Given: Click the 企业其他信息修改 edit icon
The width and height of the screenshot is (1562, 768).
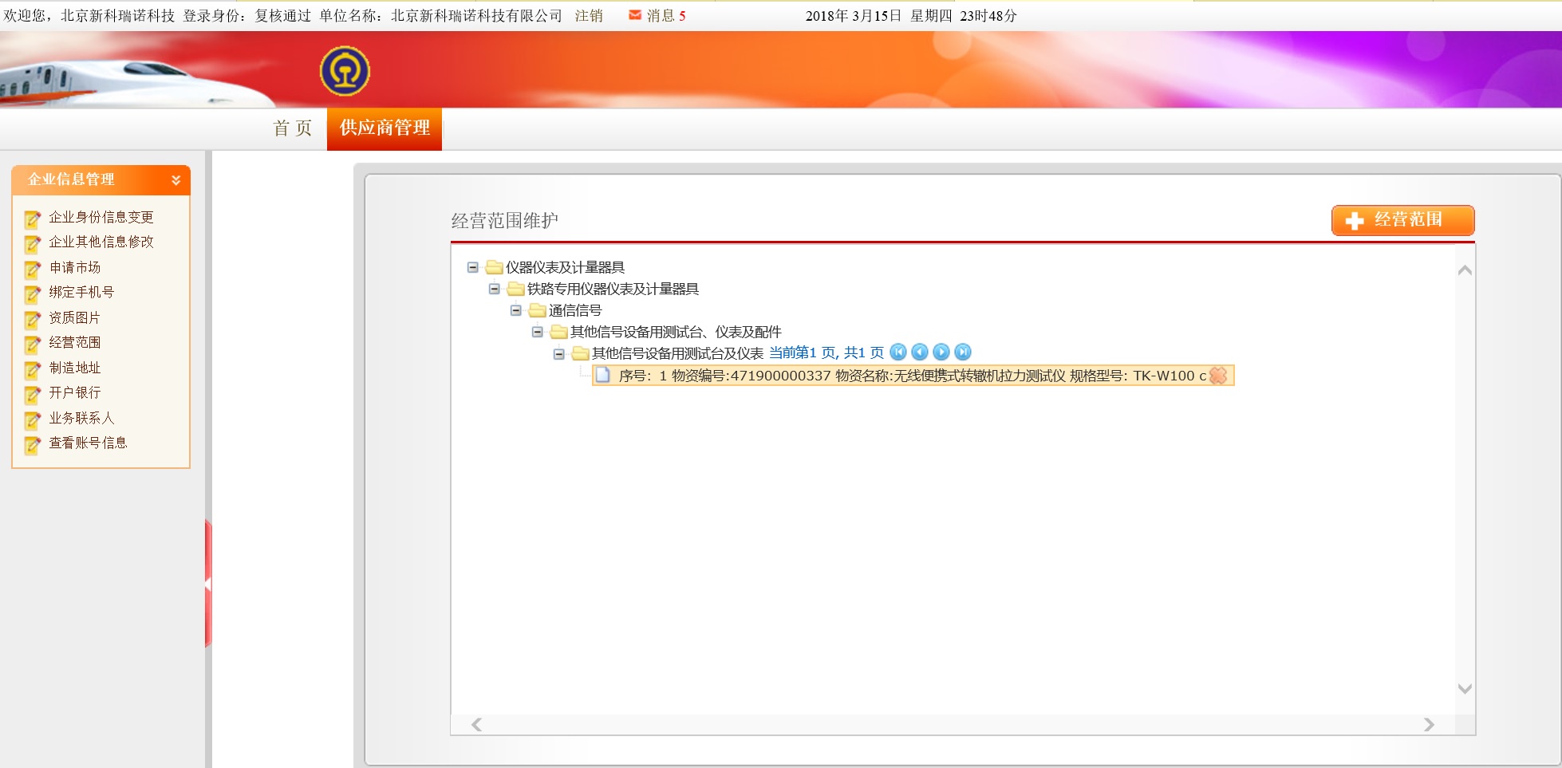Looking at the screenshot, I should [x=32, y=243].
